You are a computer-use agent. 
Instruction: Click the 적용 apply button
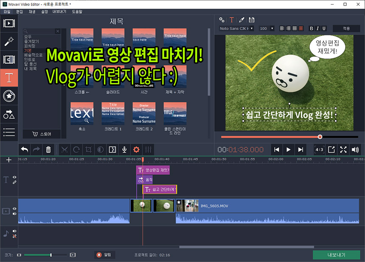[346, 28]
